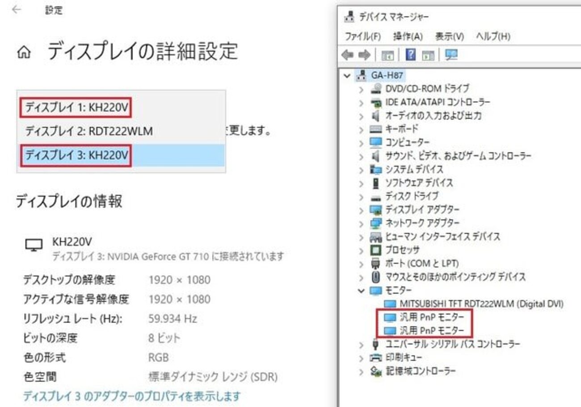Click the キーボード keyboard icon
Image resolution: width=581 pixels, height=407 pixels.
[377, 129]
